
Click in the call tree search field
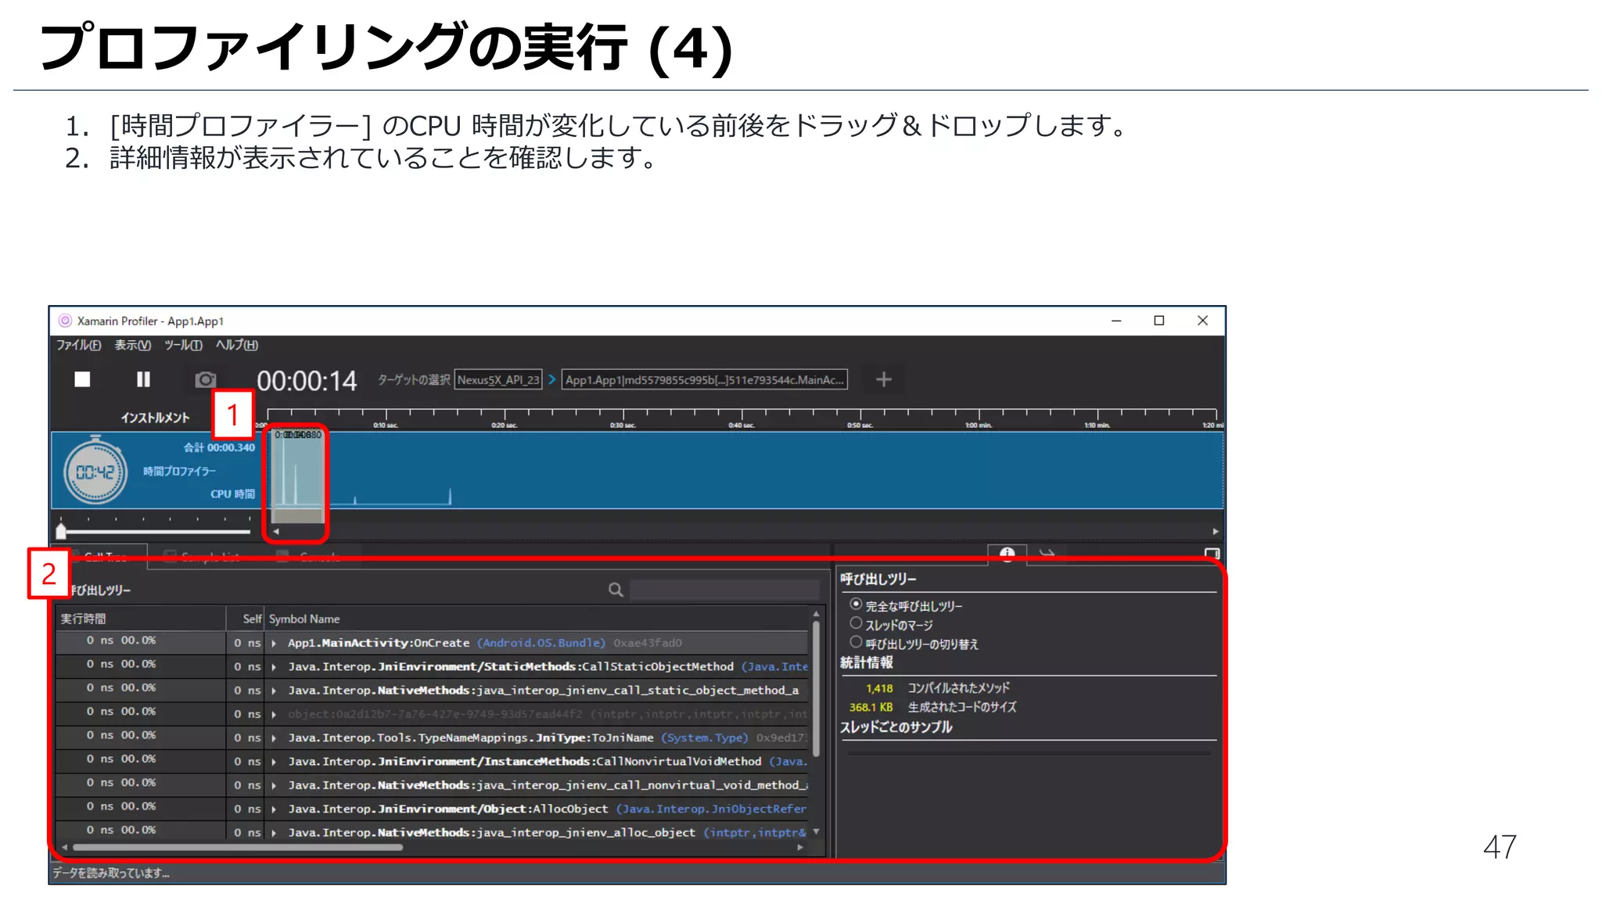[725, 590]
